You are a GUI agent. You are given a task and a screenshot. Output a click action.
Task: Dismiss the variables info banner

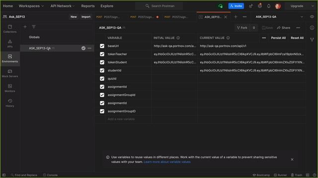point(292,159)
